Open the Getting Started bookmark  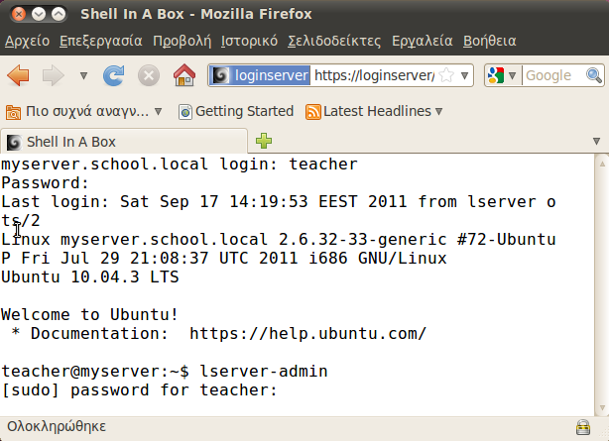tap(236, 111)
